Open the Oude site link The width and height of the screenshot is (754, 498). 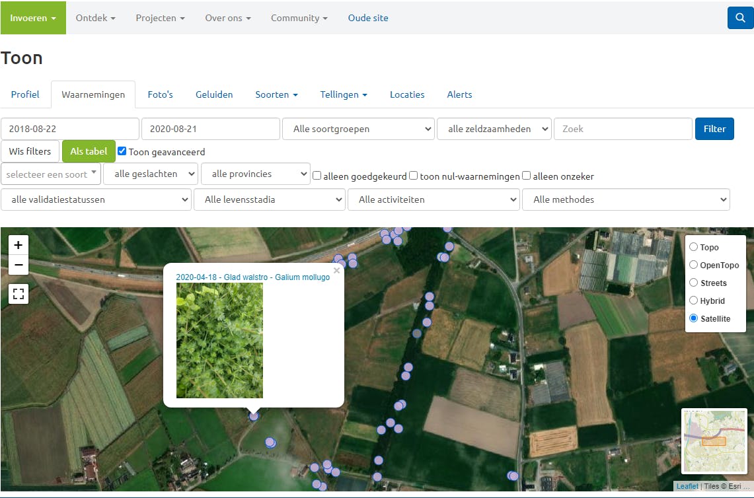pos(368,18)
